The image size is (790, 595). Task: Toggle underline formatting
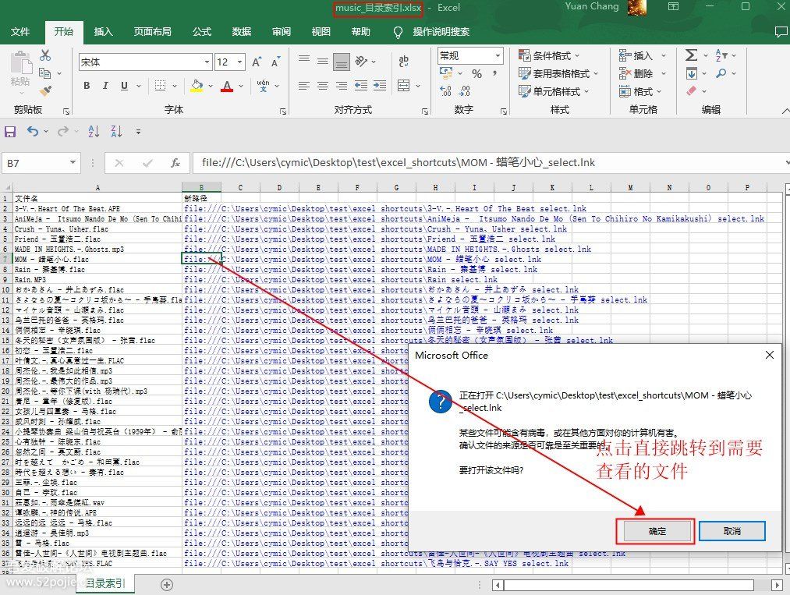(124, 85)
